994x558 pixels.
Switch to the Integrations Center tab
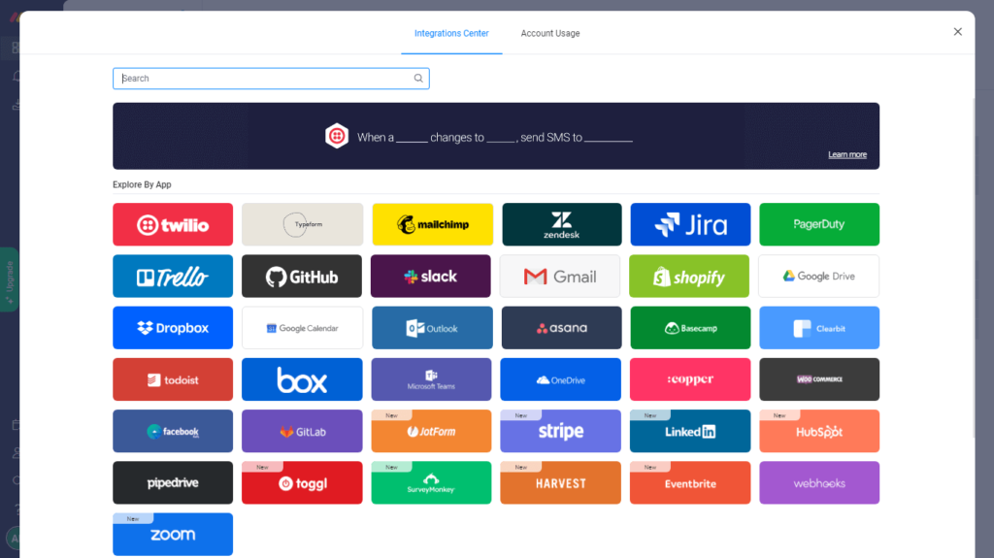451,34
